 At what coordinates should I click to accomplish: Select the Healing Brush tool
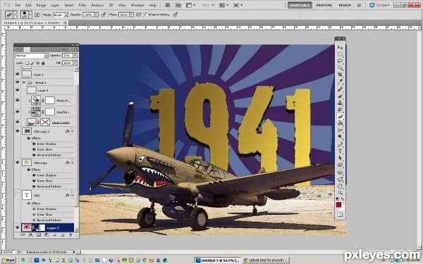(x=341, y=89)
